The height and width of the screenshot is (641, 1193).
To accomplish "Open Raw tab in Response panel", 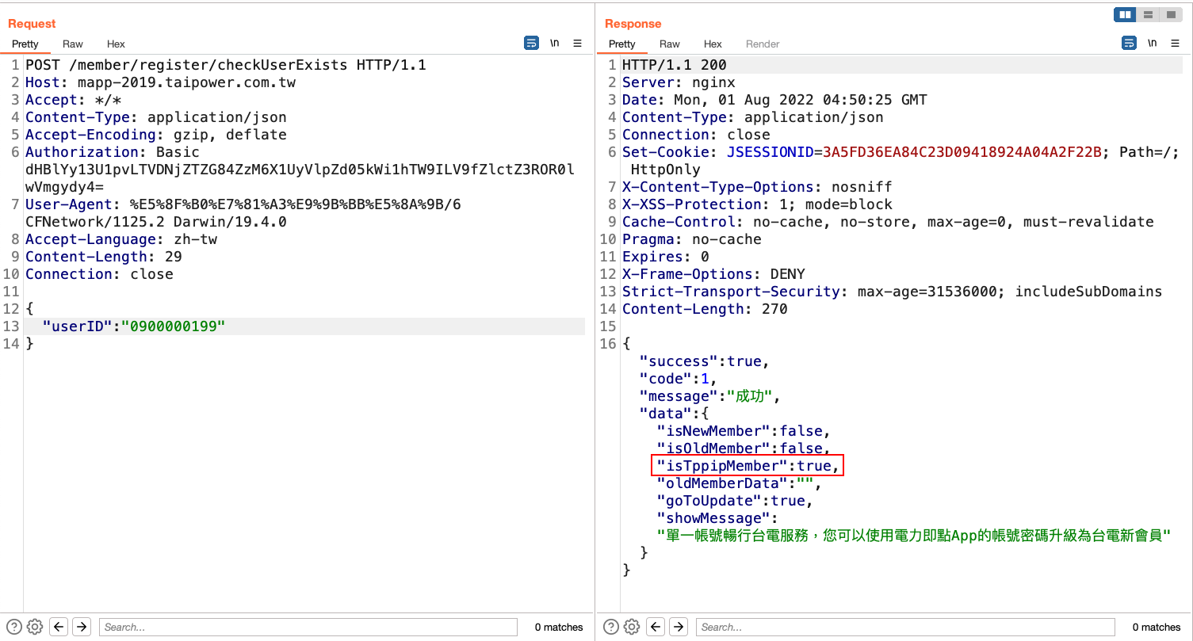I will [670, 44].
